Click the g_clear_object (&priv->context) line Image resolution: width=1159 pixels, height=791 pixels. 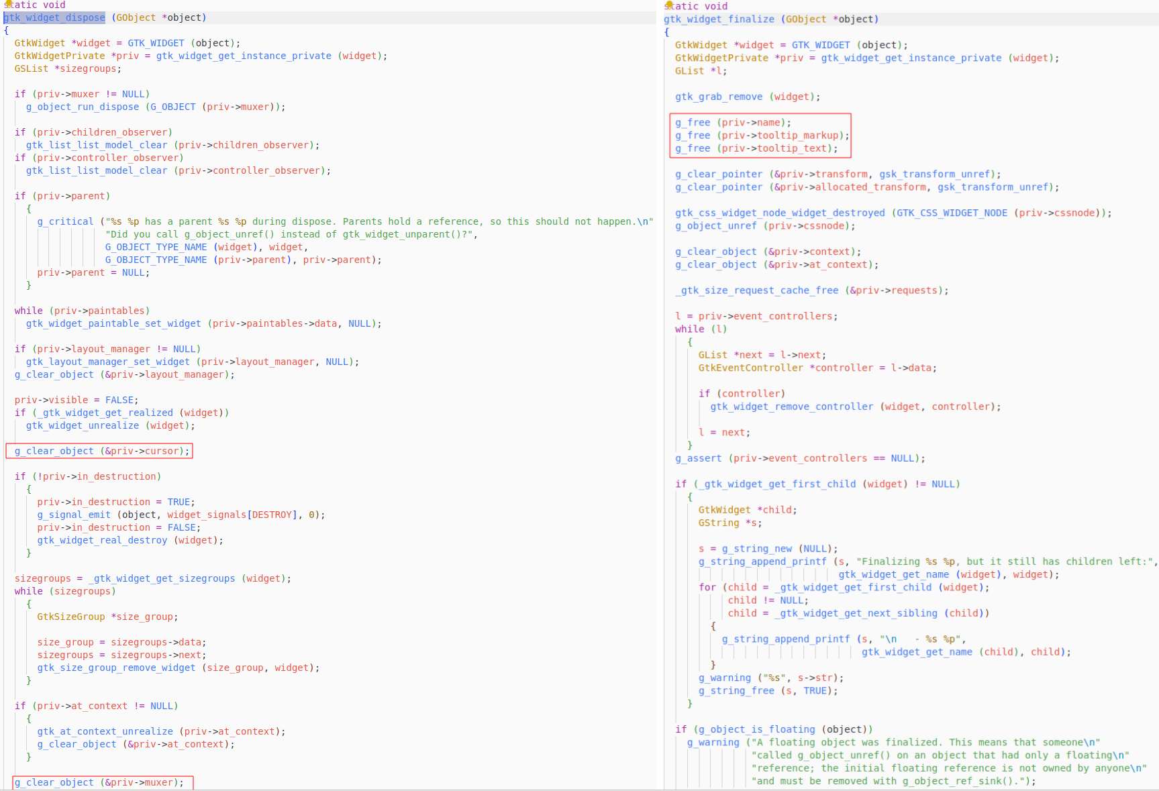click(768, 252)
